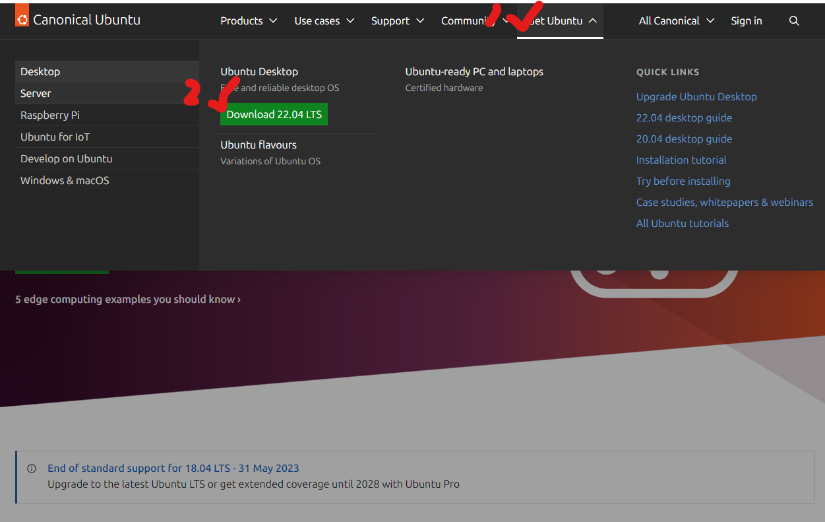The width and height of the screenshot is (825, 522).
Task: Select Ubuntu for IoT menu item
Action: pyautogui.click(x=107, y=137)
